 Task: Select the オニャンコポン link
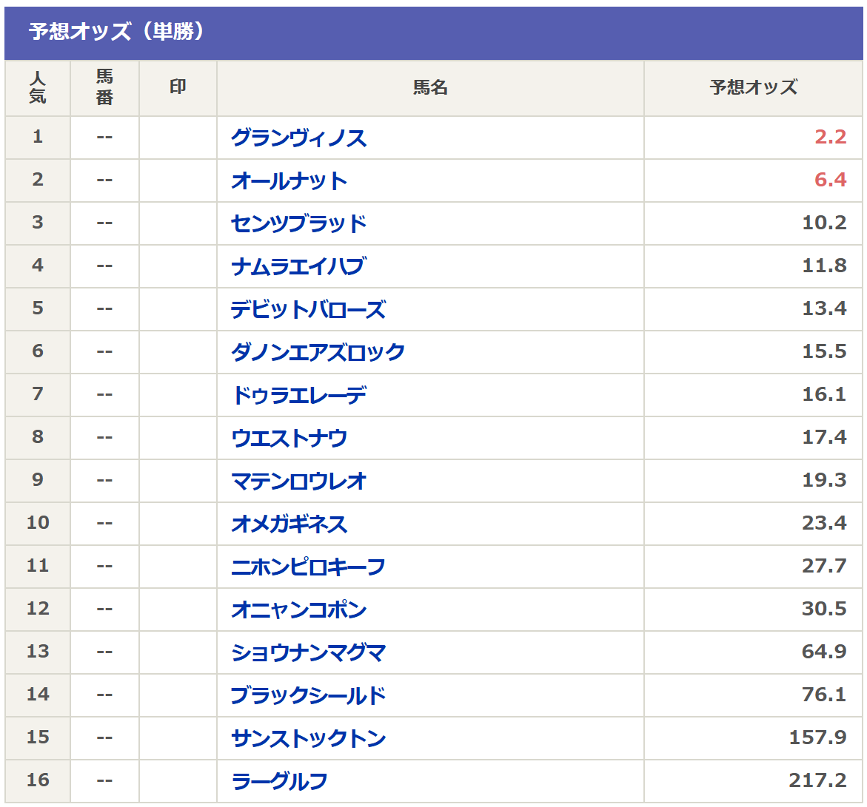pos(298,610)
